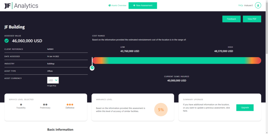Viewport: 268px width, 134px height.
Task: Select the single-star Feasibility service level
Action: (x=21, y=106)
